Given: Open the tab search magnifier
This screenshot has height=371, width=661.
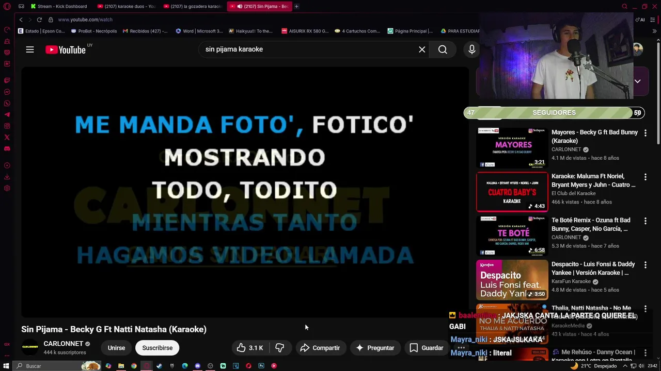Looking at the screenshot, I should click(x=624, y=6).
